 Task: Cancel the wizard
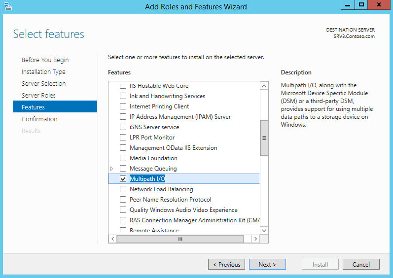361,265
